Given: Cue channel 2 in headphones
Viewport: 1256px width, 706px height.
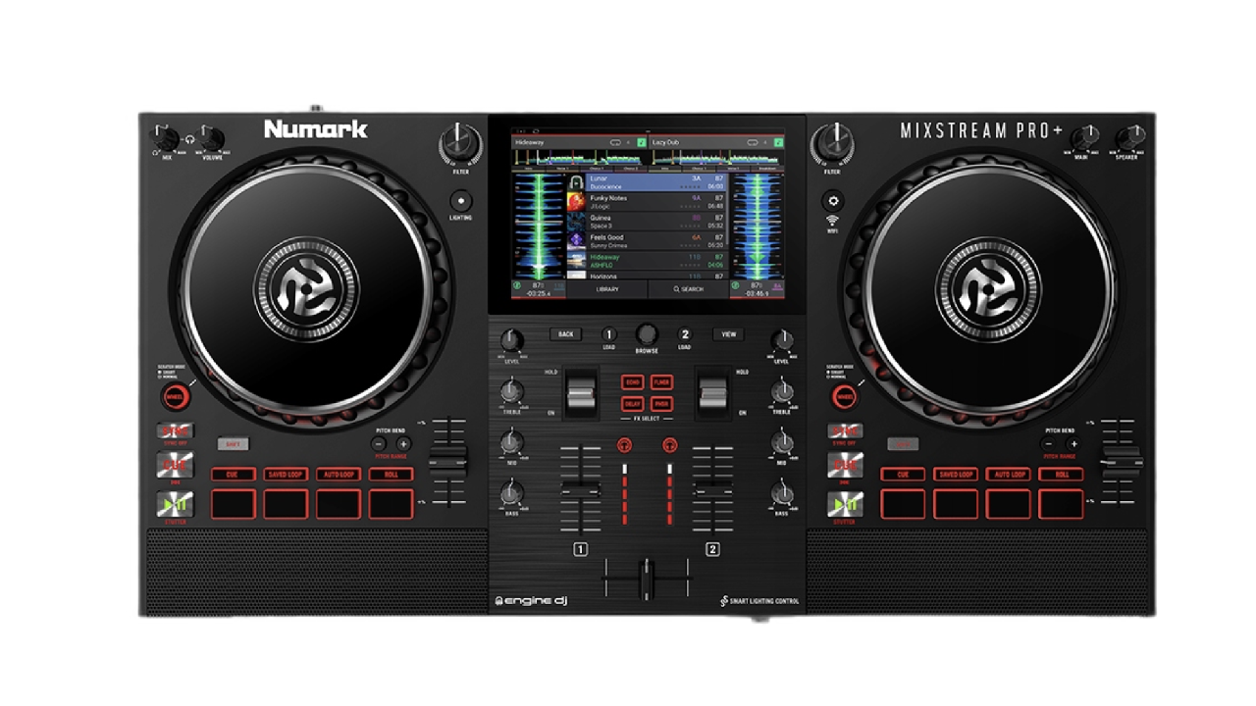Looking at the screenshot, I should [670, 445].
